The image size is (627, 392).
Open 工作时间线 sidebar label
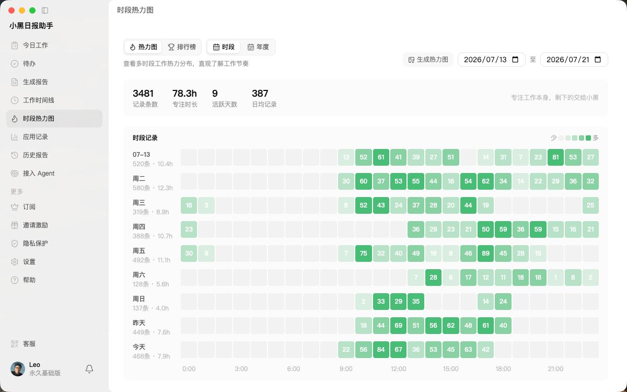(39, 100)
